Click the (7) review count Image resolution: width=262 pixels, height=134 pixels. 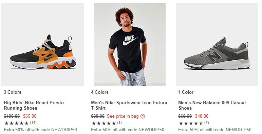(x=207, y=123)
